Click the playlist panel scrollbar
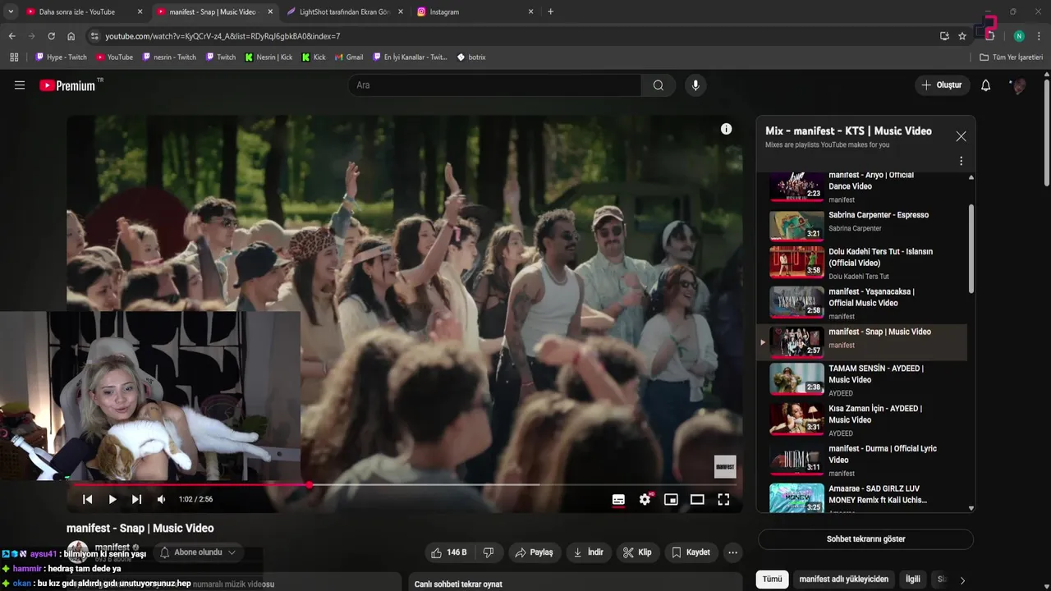 pyautogui.click(x=971, y=250)
